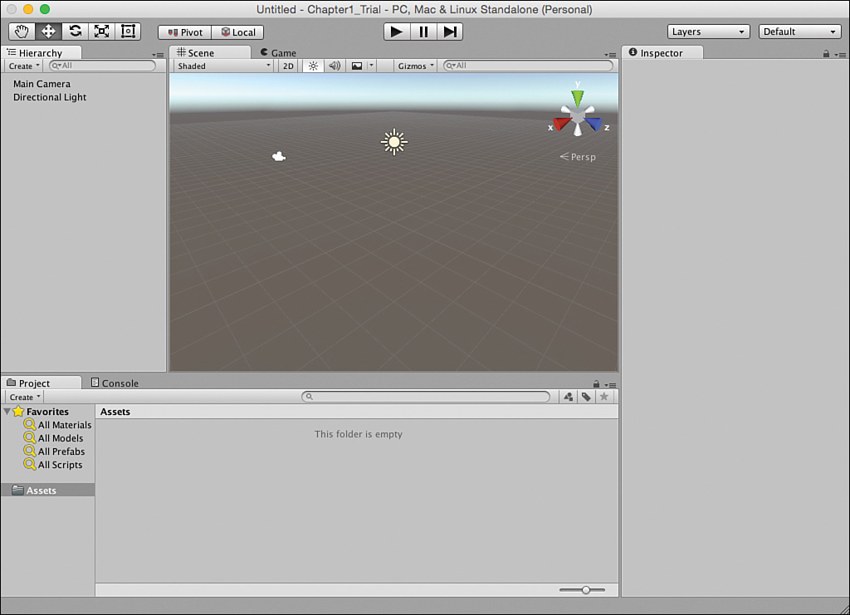Select Directional Light in Hierarchy
The height and width of the screenshot is (615, 850).
50,98
